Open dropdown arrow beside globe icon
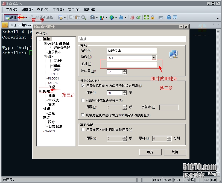 (x=116, y=18)
